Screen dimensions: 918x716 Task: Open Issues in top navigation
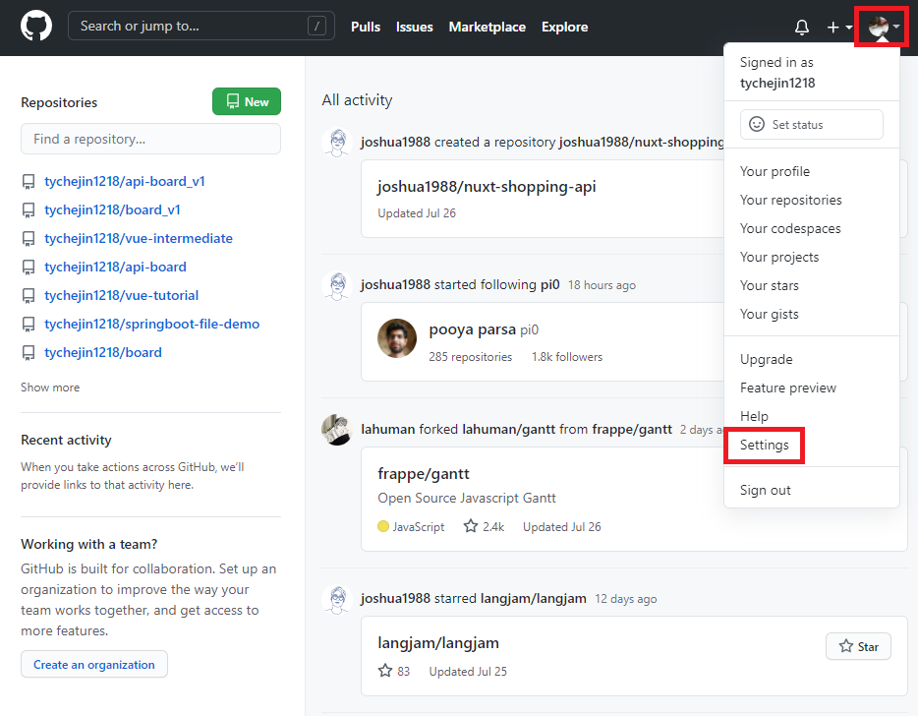click(x=415, y=27)
